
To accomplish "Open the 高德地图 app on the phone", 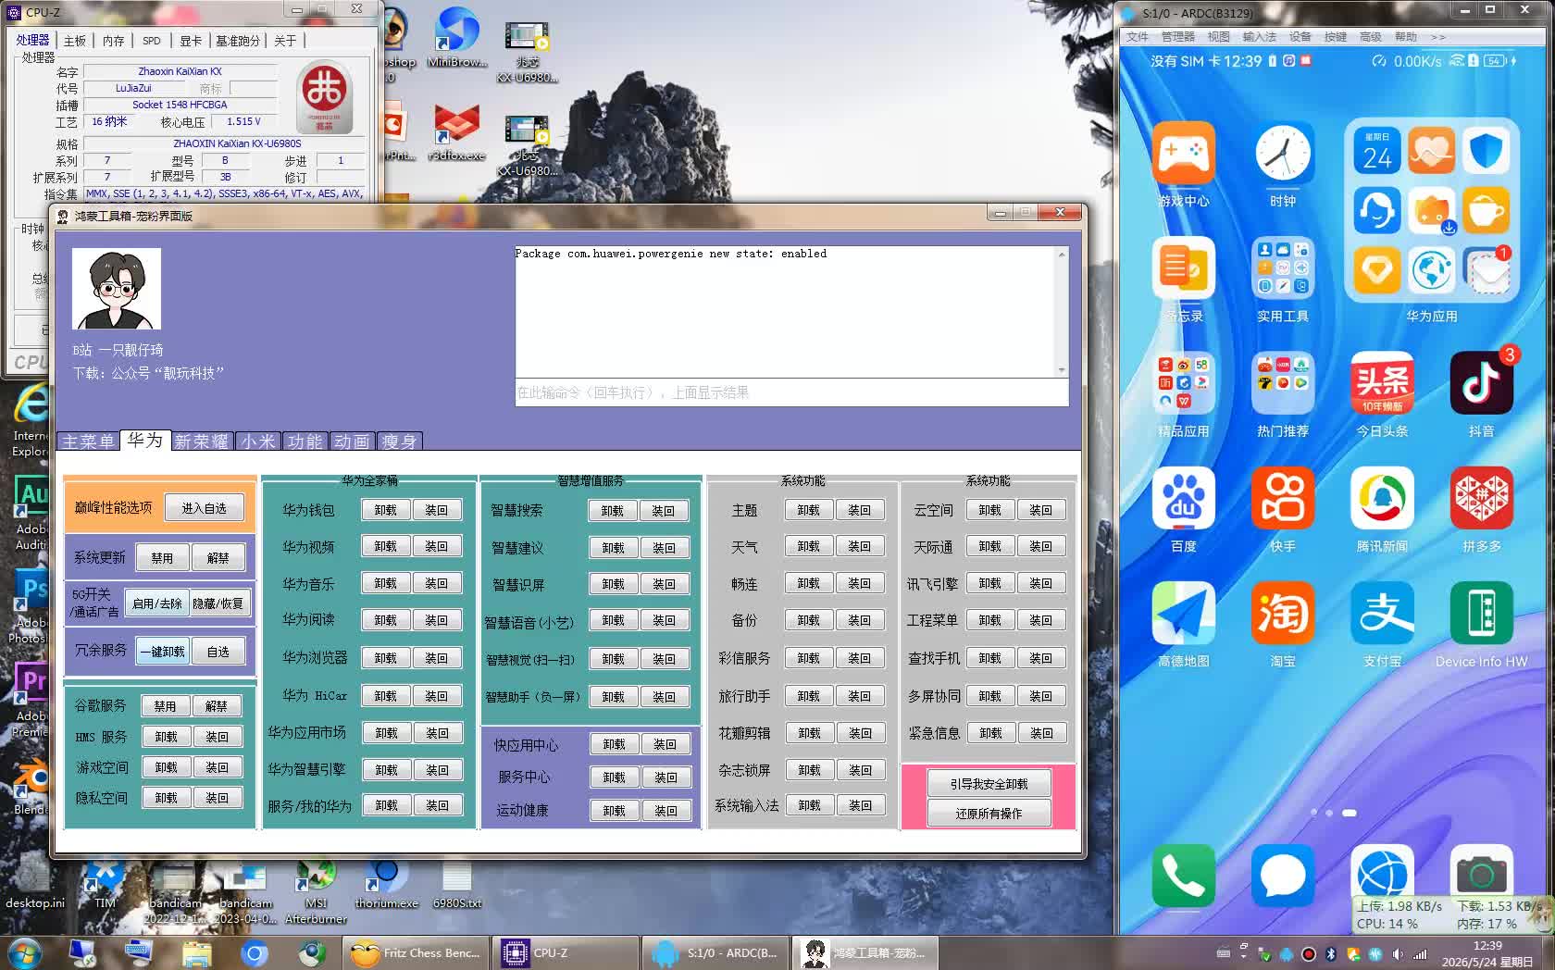I will [x=1183, y=613].
